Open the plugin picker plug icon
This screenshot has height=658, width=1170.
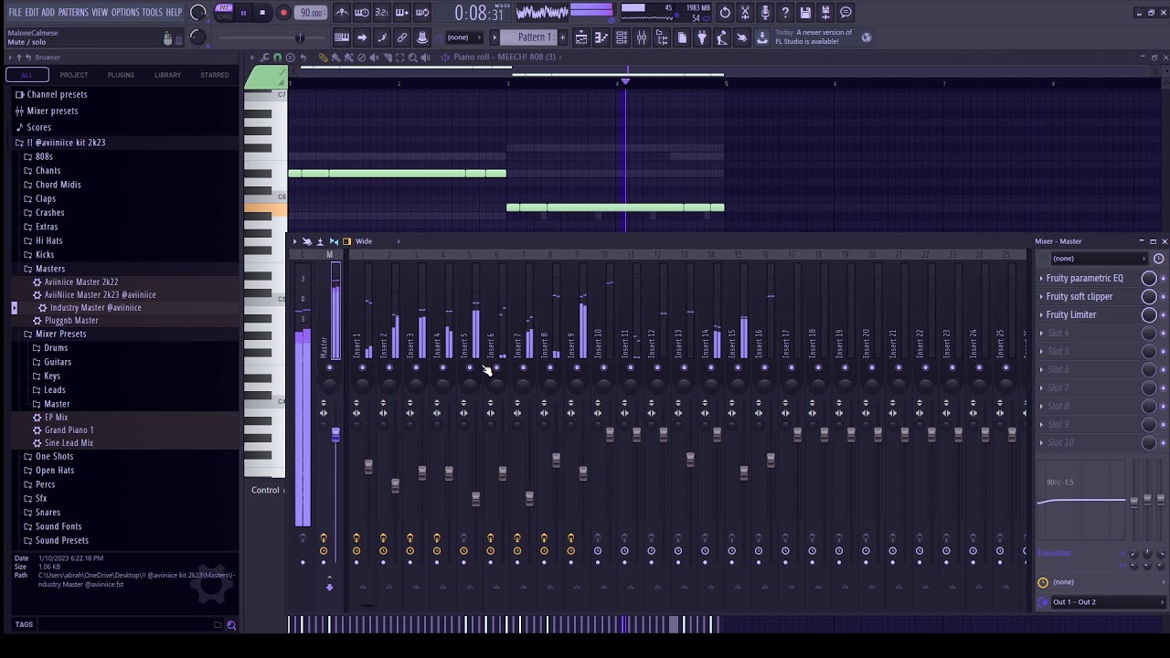click(702, 37)
